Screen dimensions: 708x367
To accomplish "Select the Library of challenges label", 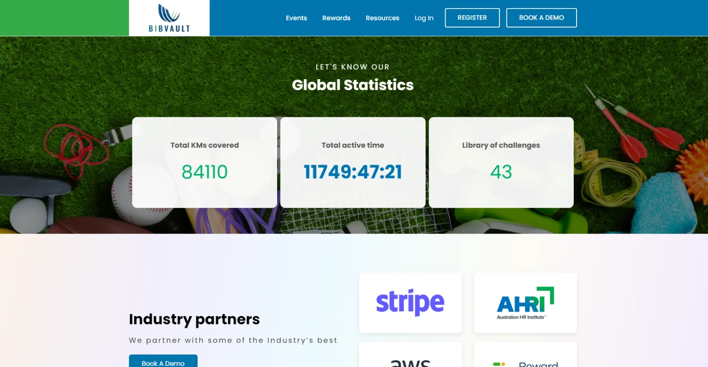I will [x=501, y=145].
